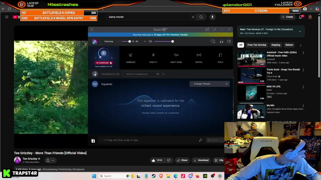Viewport: 321px width, 180px height.
Task: Open the Boom 3D hamburger menu
Action: pyautogui.click(x=92, y=29)
